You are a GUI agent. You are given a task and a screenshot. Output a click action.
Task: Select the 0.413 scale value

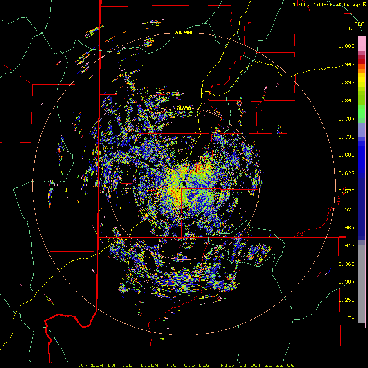tap(346, 246)
